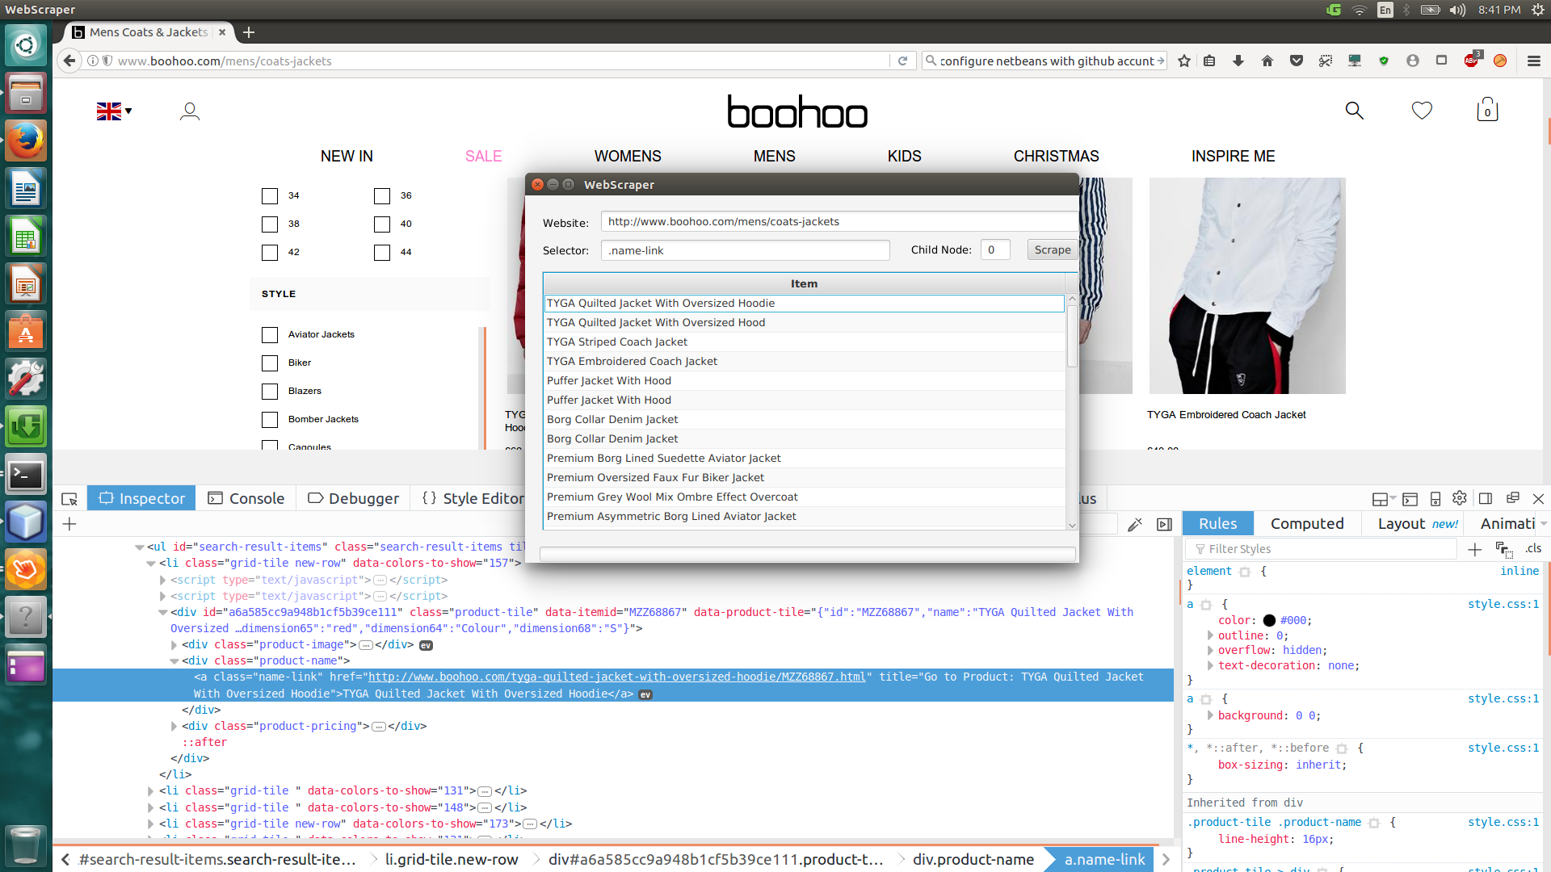Check the Aviator Jackets filter
The height and width of the screenshot is (872, 1551).
[270, 335]
